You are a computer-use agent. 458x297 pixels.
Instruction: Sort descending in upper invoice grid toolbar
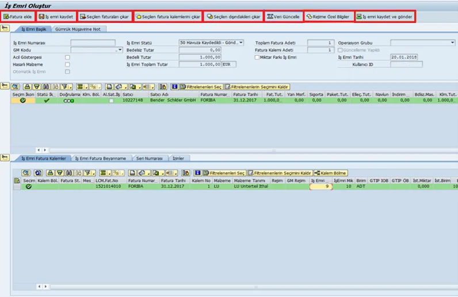pyautogui.click(x=36, y=87)
